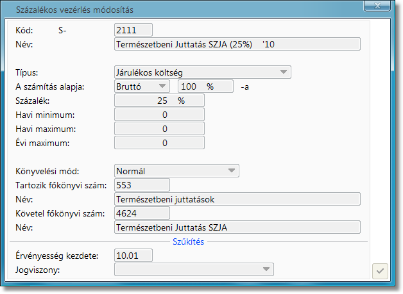Click the Követel főkönyvi szám field
Screen dimensions: 403x294
click(x=141, y=213)
